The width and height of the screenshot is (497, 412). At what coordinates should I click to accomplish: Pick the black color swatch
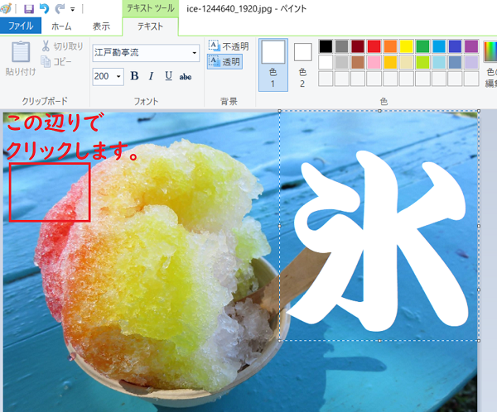326,46
